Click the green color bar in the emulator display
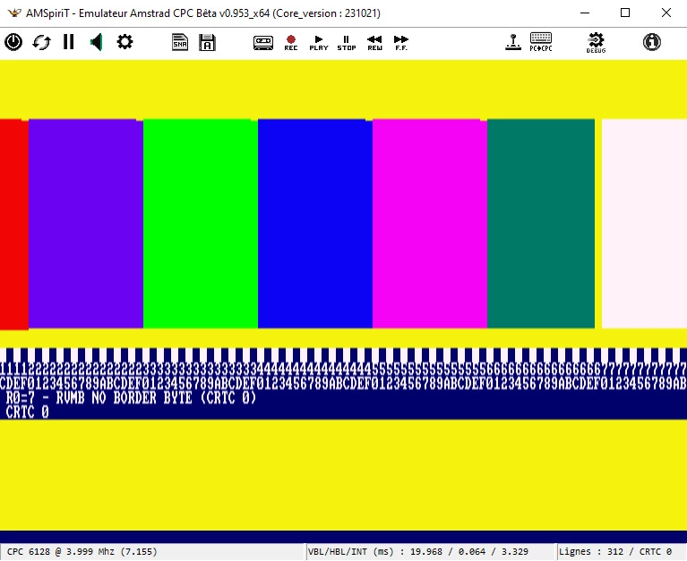Screen dimensions: 687x561 (200, 224)
